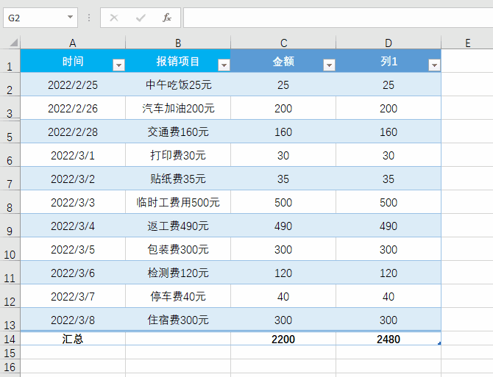The width and height of the screenshot is (493, 377).
Task: Click the formula bar options dots handle
Action: click(x=89, y=18)
